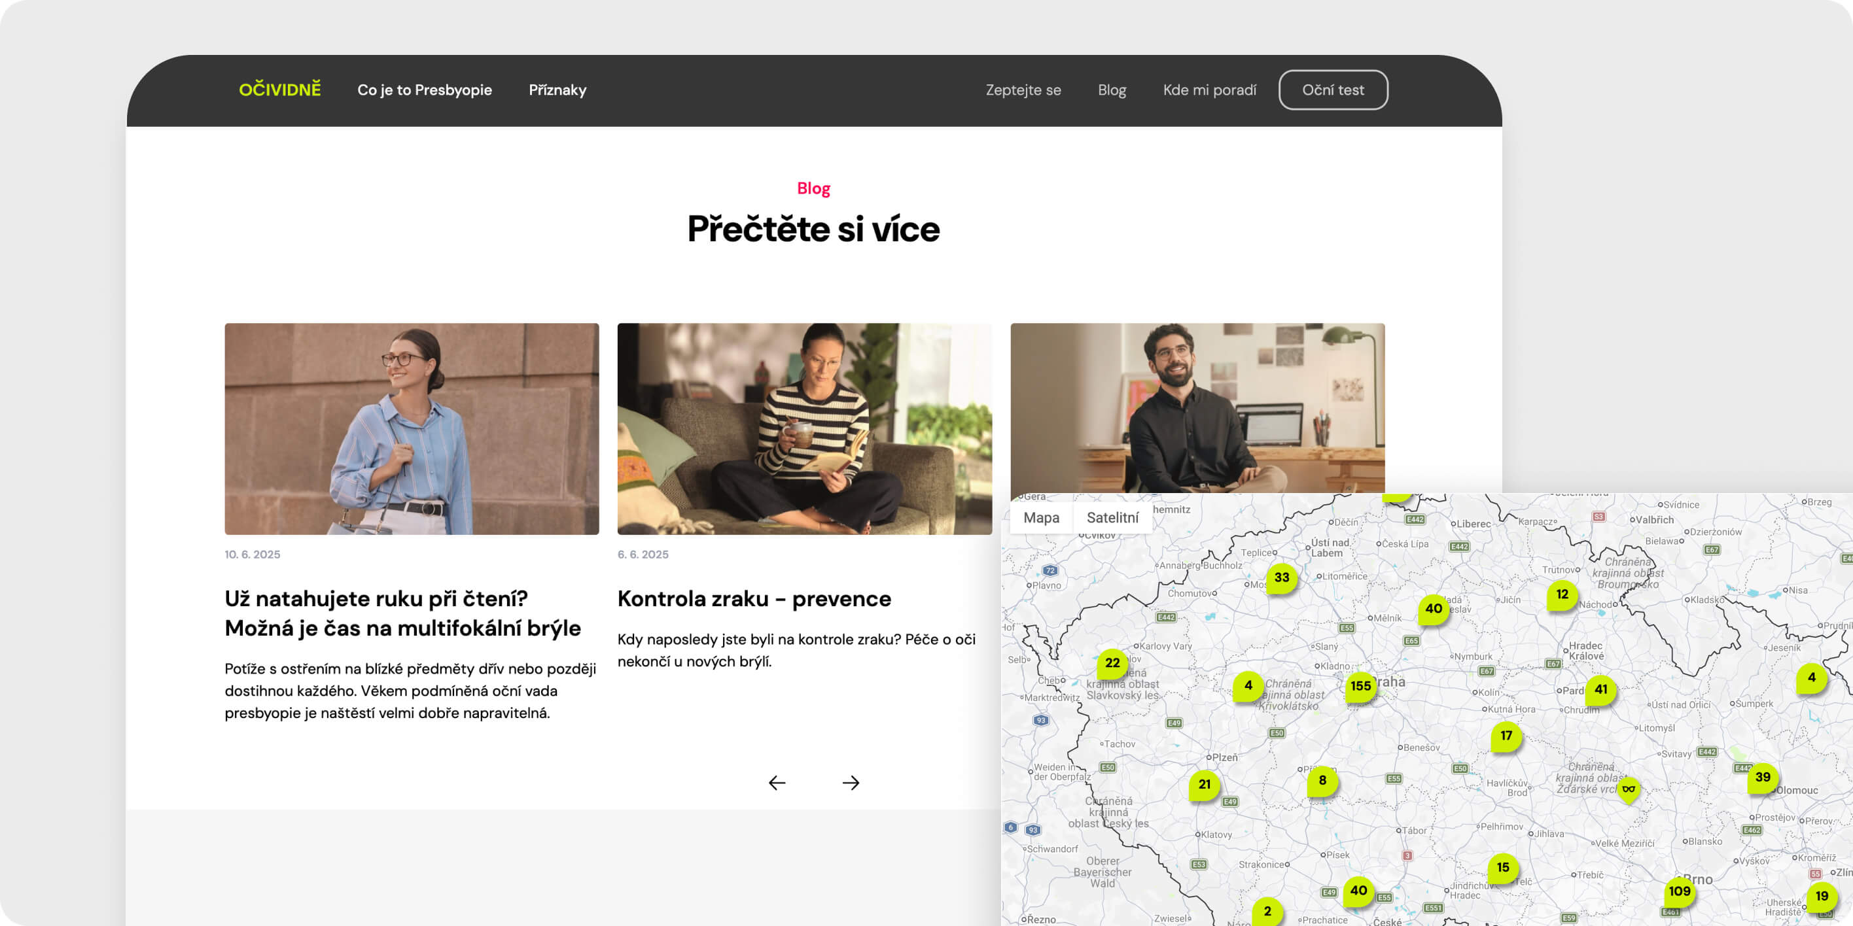Select the map cluster marker 33

point(1282,577)
